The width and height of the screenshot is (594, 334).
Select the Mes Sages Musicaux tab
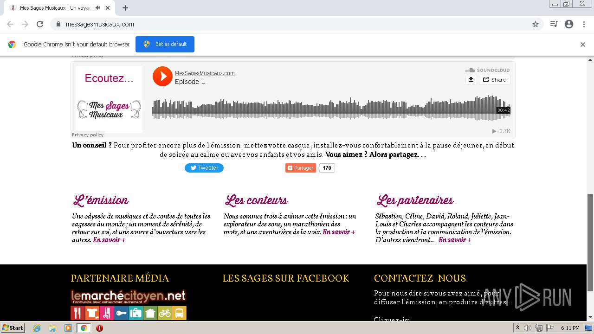60,8
